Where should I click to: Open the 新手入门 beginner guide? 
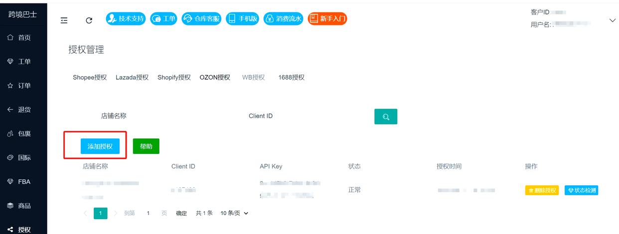point(327,19)
